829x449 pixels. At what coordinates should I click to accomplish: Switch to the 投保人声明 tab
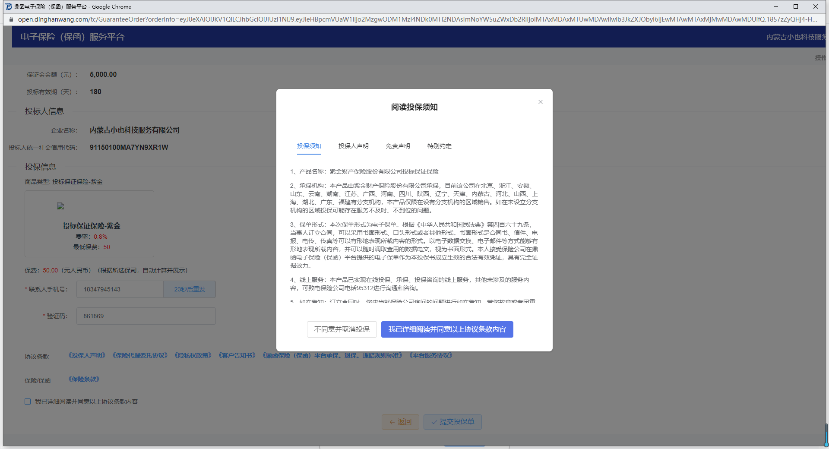coord(353,146)
